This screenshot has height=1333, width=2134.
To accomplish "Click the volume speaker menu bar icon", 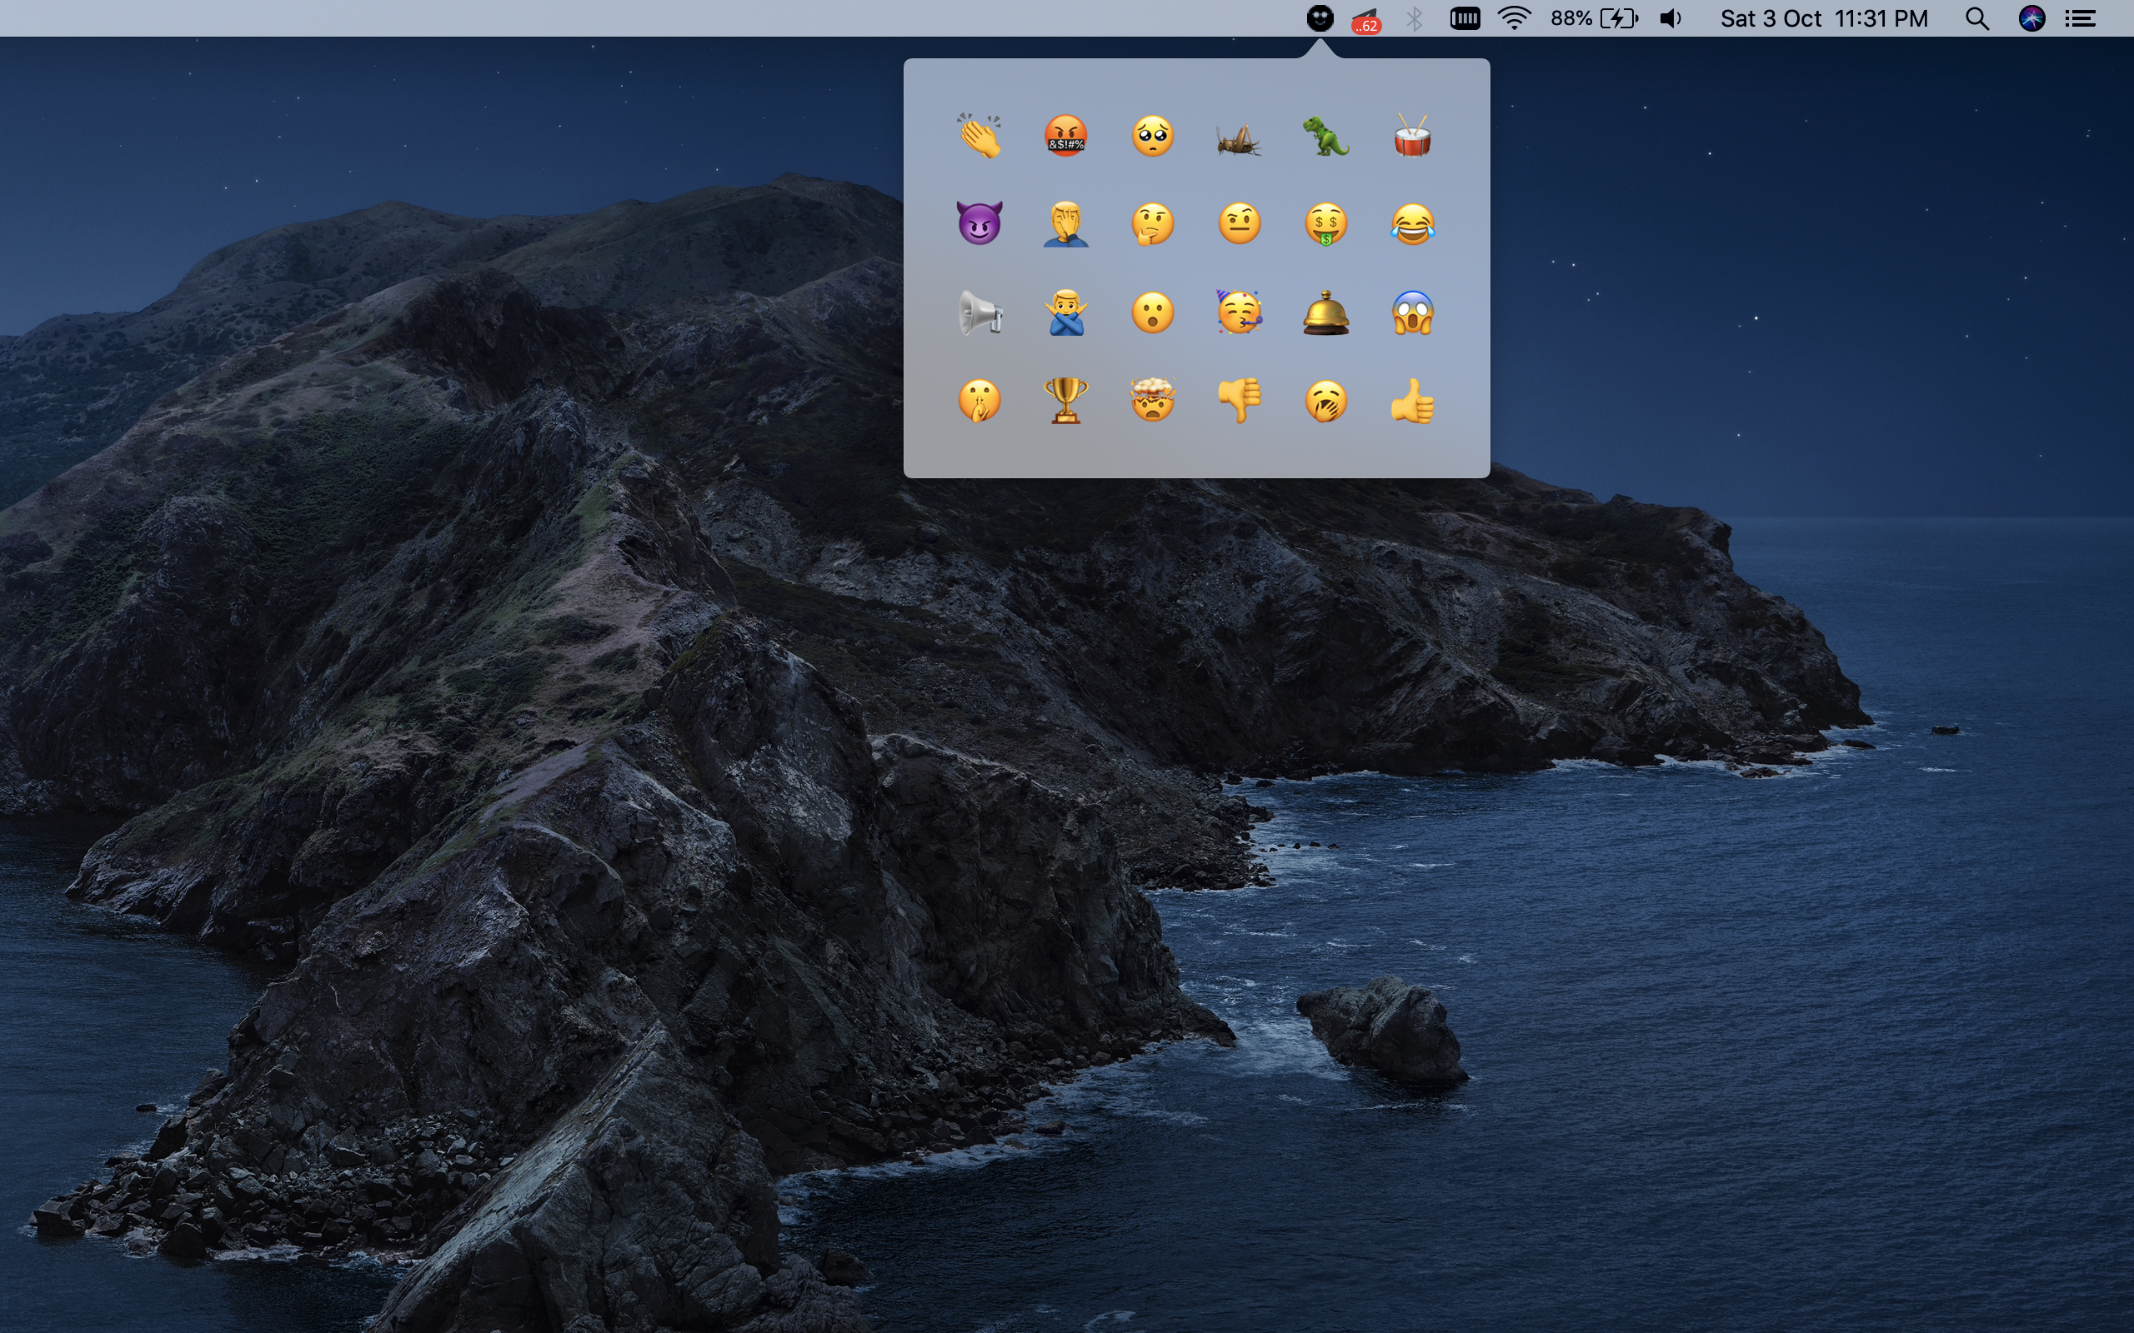I will pyautogui.click(x=1671, y=18).
